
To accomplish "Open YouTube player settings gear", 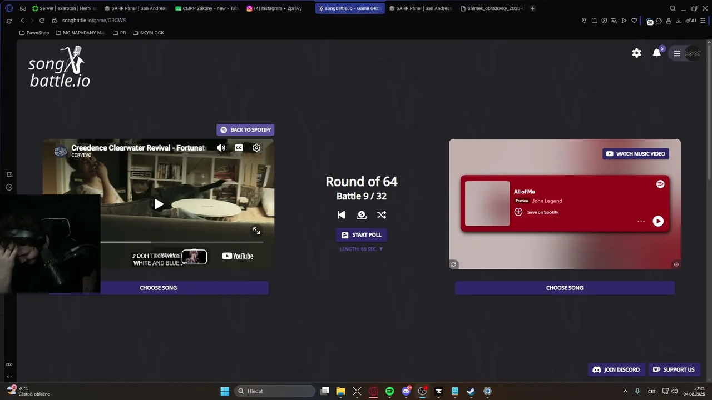I will [x=256, y=148].
